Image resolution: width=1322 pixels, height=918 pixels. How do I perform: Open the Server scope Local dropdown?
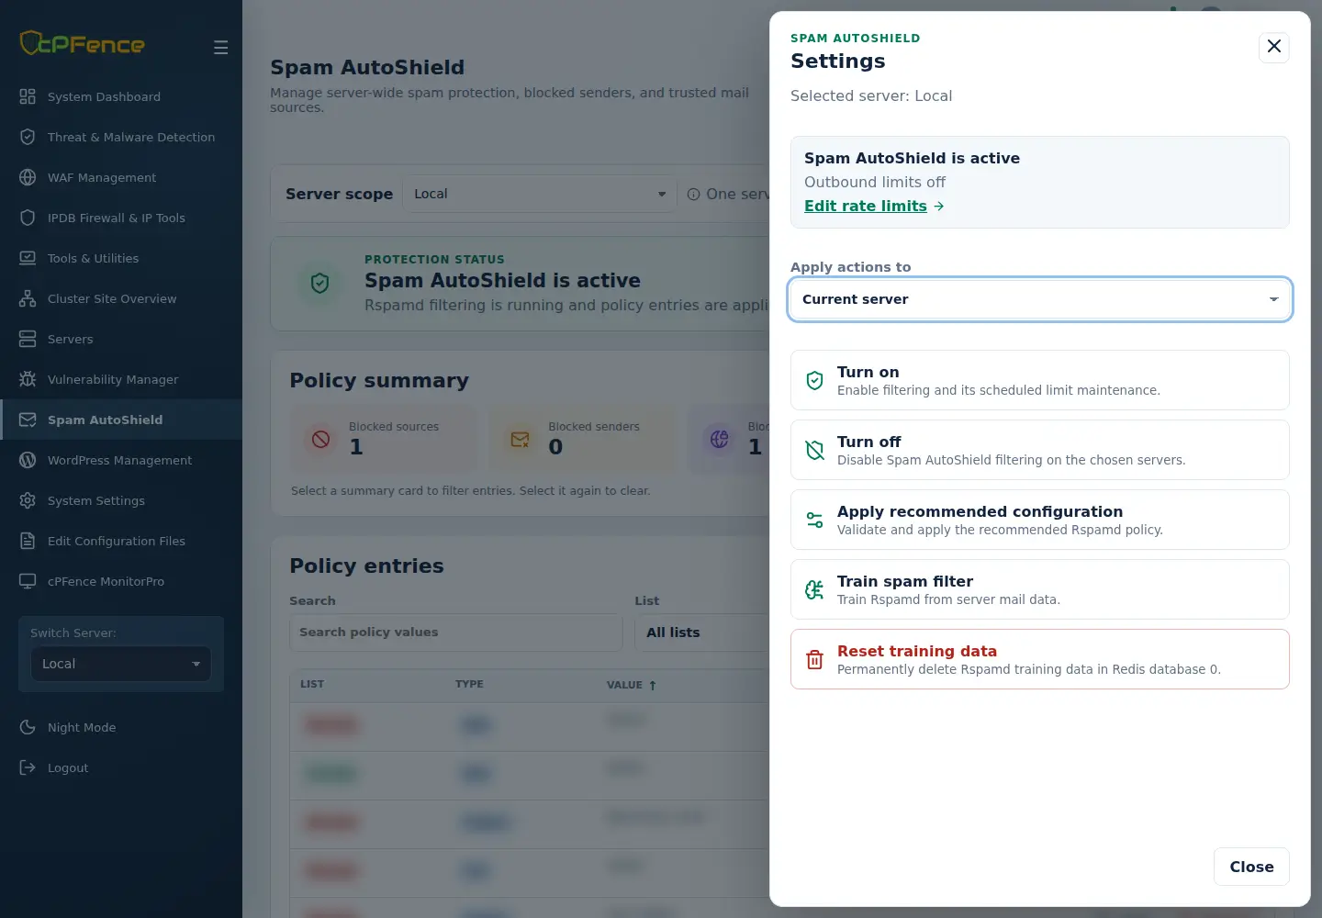540,194
